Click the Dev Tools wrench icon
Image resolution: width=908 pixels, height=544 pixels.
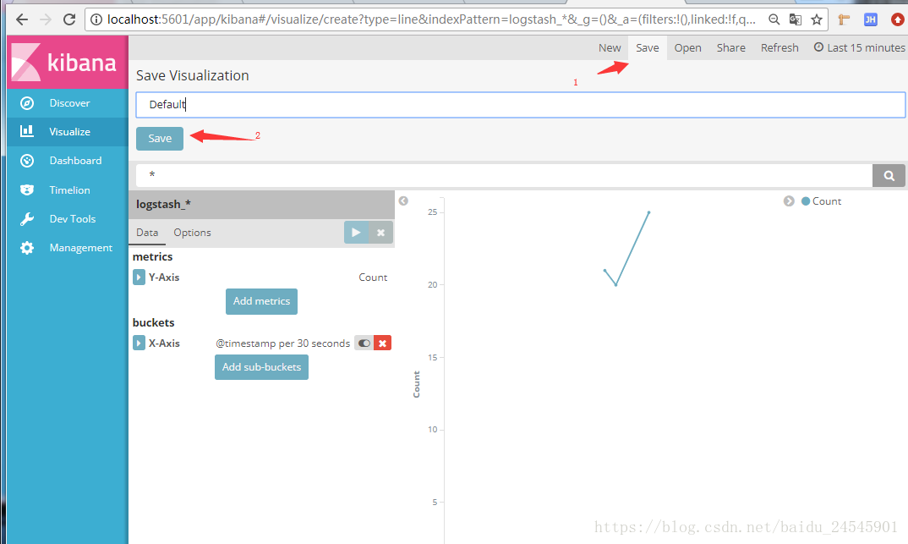(27, 219)
